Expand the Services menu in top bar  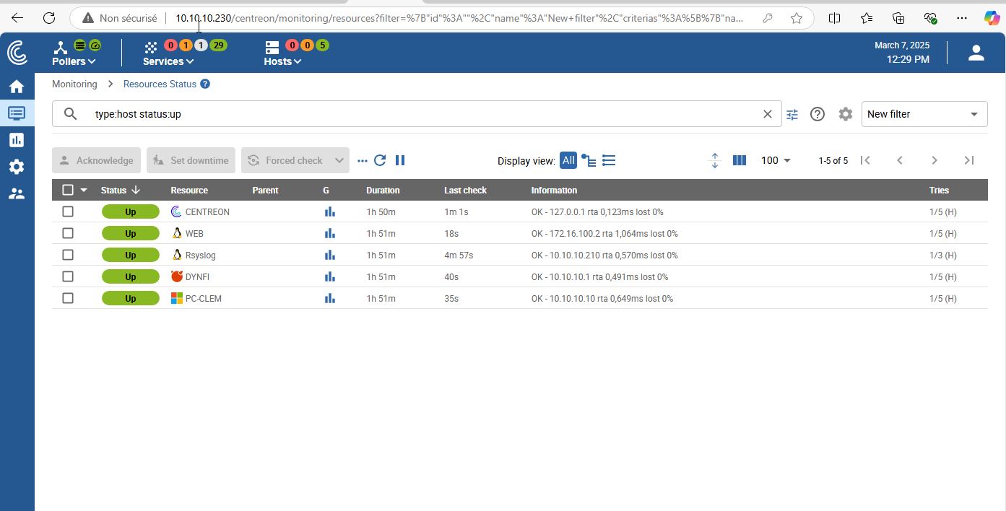tap(168, 61)
